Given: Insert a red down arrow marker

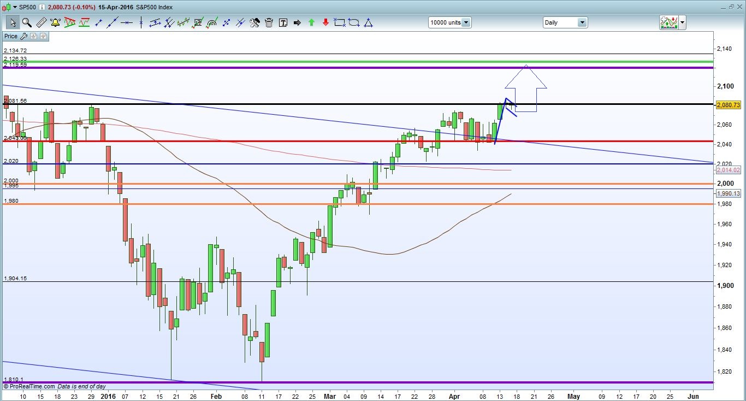Looking at the screenshot, I should click(325, 23).
